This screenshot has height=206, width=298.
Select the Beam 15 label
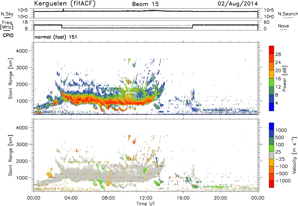145,4
